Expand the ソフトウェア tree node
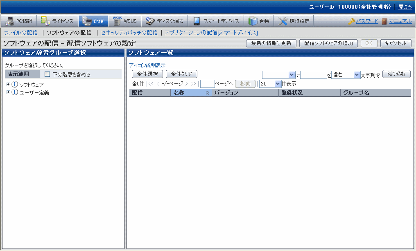The width and height of the screenshot is (416, 251). [x=8, y=85]
